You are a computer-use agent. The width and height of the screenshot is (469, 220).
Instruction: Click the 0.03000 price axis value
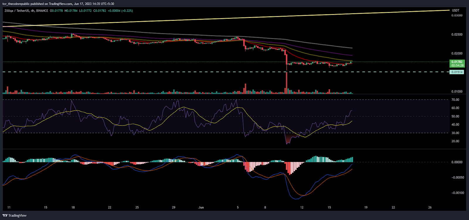coord(457,15)
